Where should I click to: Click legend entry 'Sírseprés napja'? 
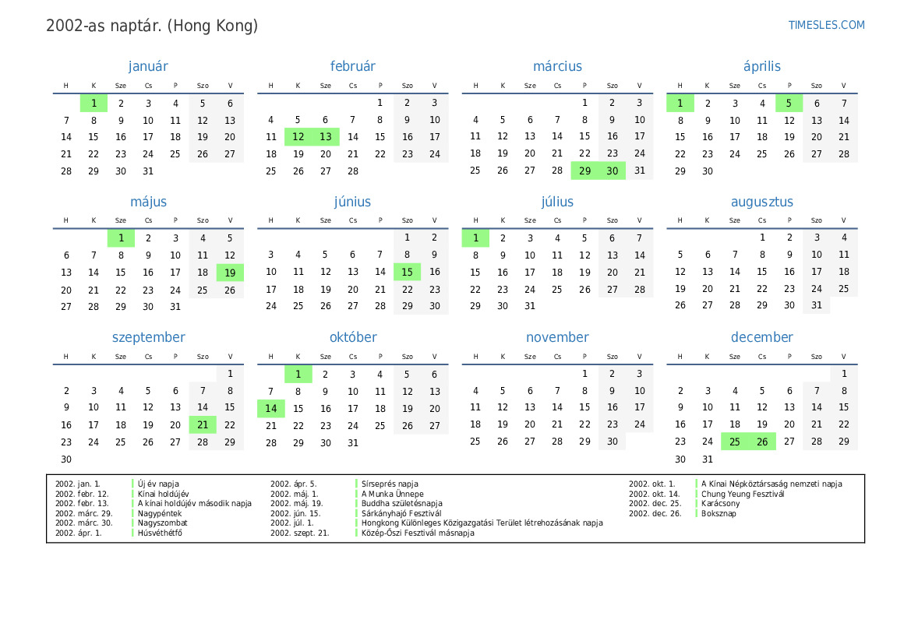[x=390, y=484]
